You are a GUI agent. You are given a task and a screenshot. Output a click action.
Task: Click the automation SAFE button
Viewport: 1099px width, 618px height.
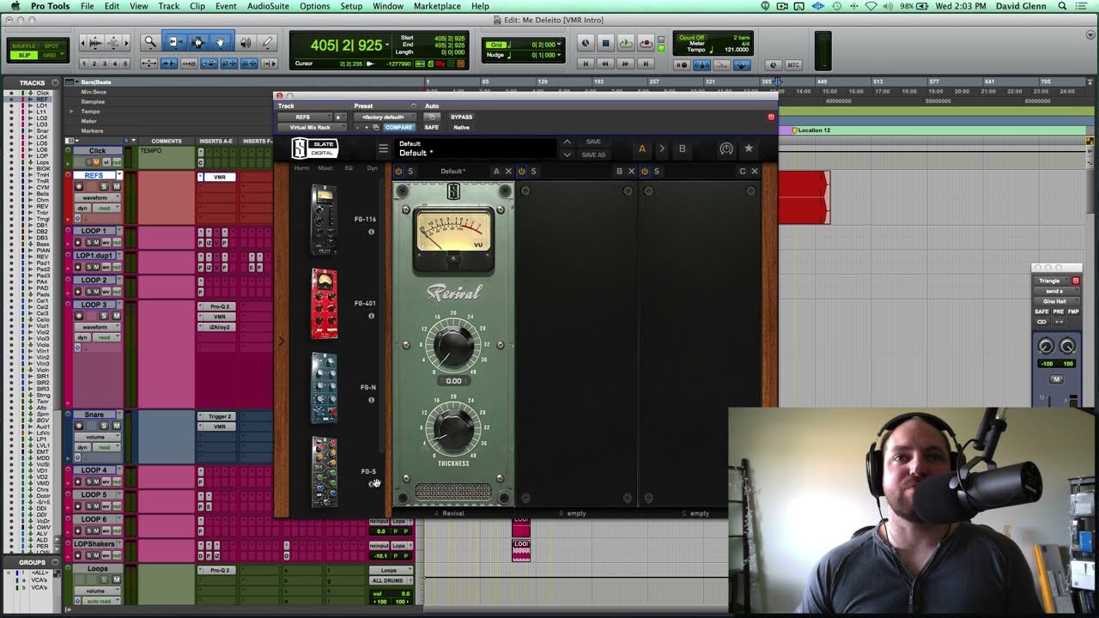(431, 127)
